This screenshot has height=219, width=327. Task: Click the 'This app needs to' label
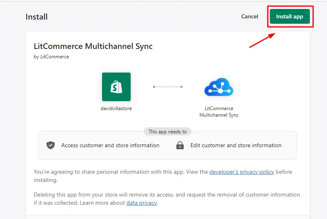(167, 131)
